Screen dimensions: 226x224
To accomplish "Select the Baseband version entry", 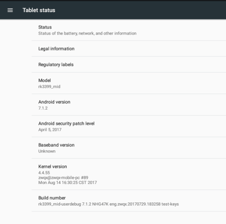I will 129,148.
